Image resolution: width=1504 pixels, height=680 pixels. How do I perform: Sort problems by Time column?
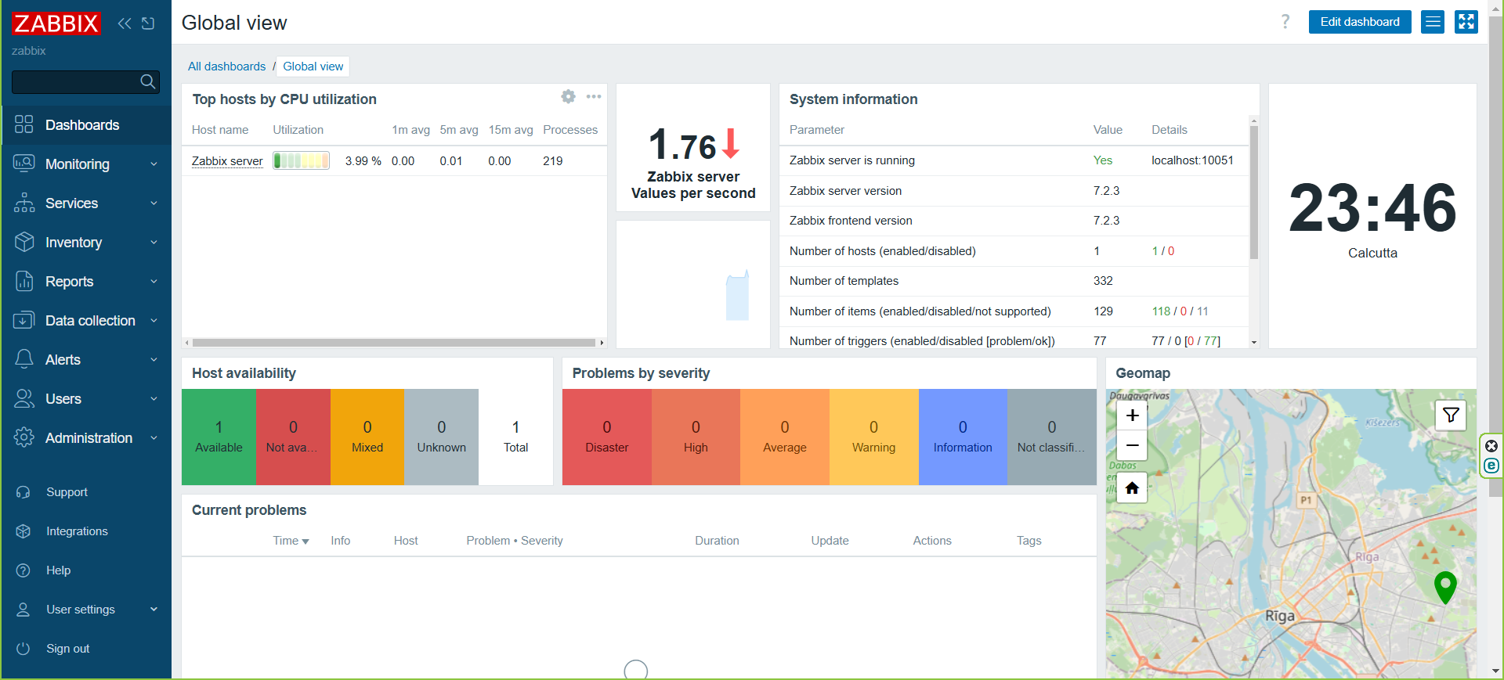click(291, 541)
